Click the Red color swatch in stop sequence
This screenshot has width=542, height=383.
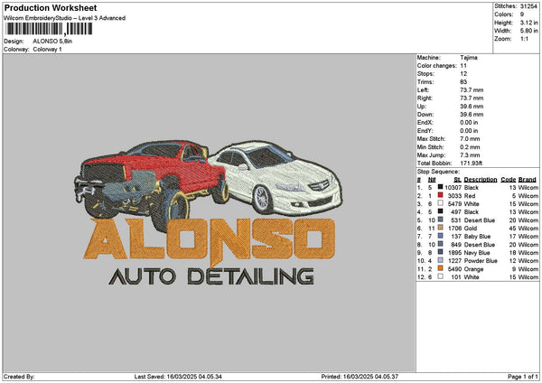coord(440,195)
